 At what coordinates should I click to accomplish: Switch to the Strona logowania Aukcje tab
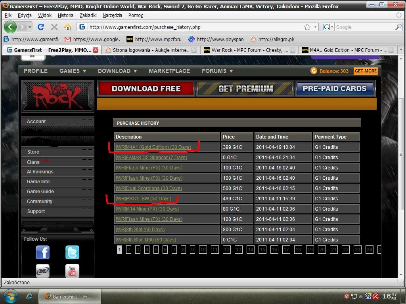pyautogui.click(x=151, y=50)
